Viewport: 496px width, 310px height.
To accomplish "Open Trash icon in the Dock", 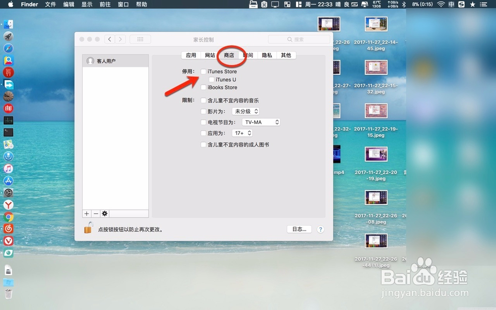I will pos(8,294).
